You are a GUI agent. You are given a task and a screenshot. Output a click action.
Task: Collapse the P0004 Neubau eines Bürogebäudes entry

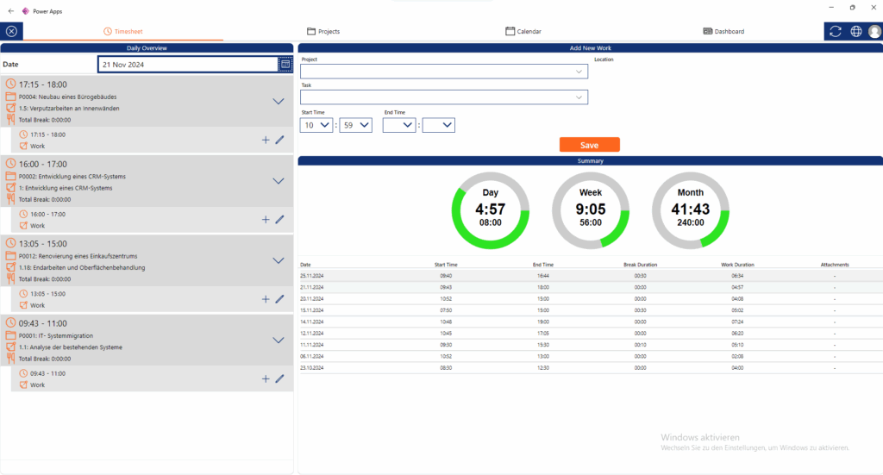[278, 102]
